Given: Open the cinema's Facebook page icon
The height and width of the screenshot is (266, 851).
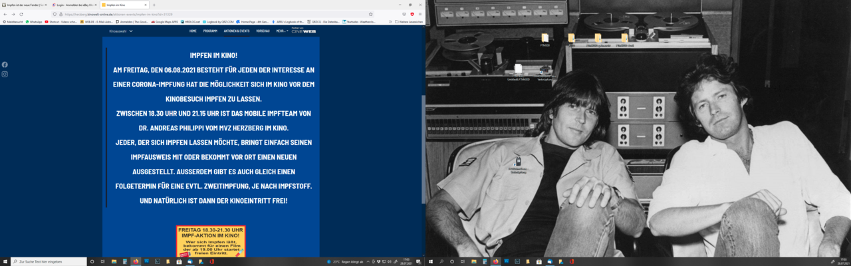Looking at the screenshot, I should 5,65.
